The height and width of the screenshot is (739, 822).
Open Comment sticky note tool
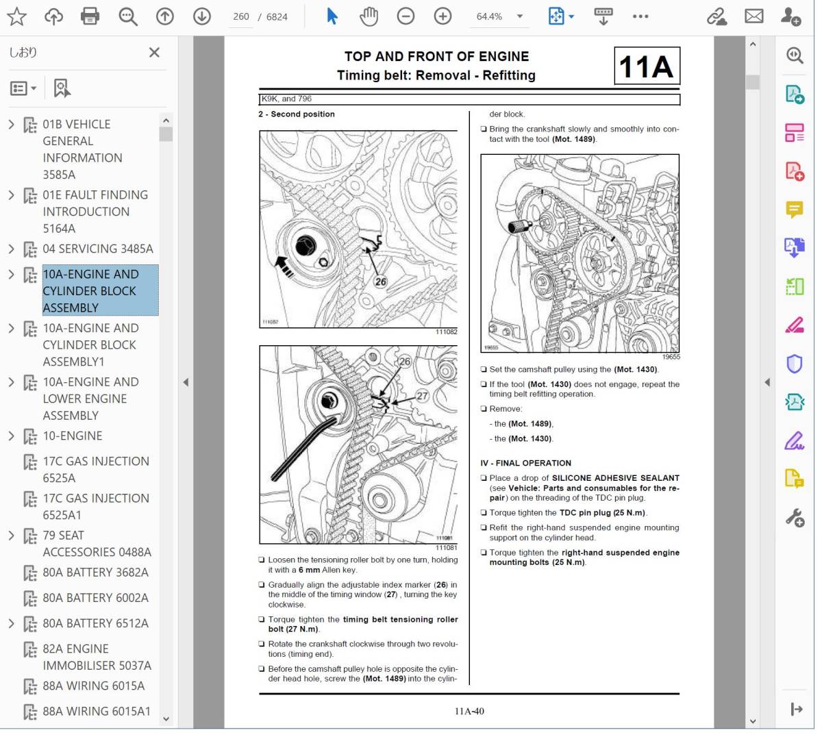click(795, 210)
